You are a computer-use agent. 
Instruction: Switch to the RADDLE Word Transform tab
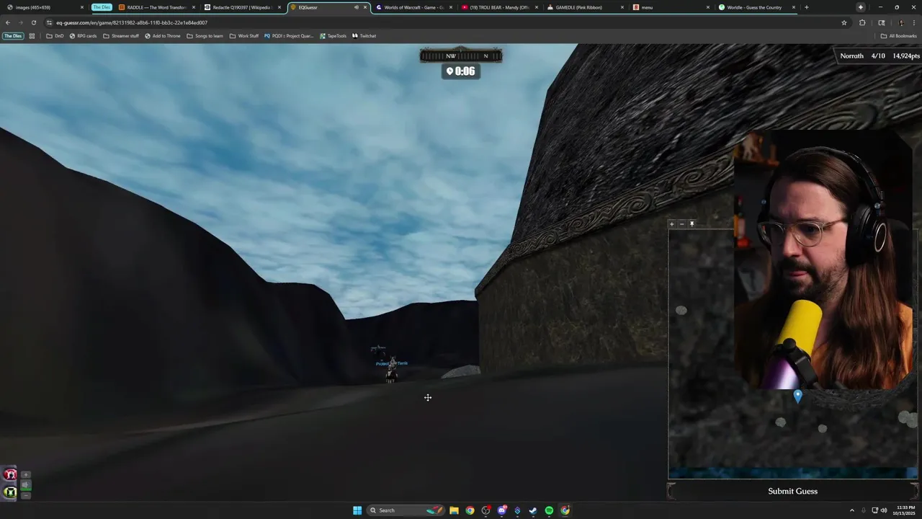[x=156, y=7]
